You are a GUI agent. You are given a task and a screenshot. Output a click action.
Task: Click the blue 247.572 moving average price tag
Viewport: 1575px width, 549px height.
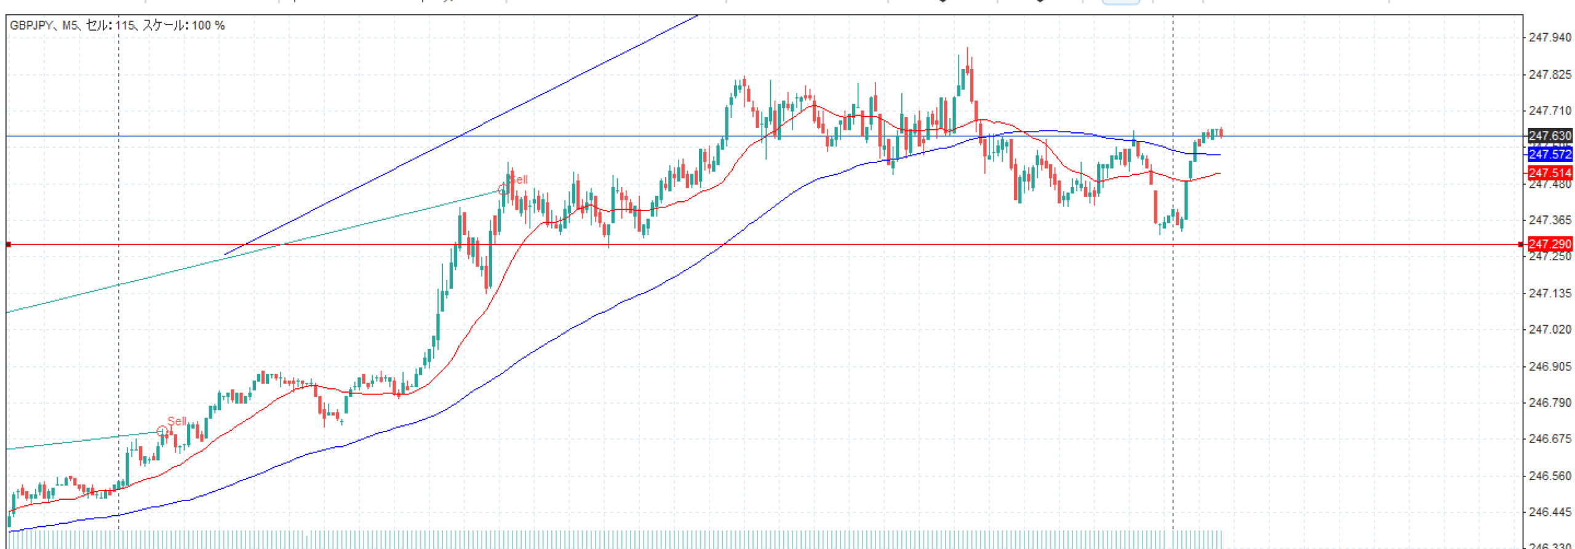(x=1549, y=154)
